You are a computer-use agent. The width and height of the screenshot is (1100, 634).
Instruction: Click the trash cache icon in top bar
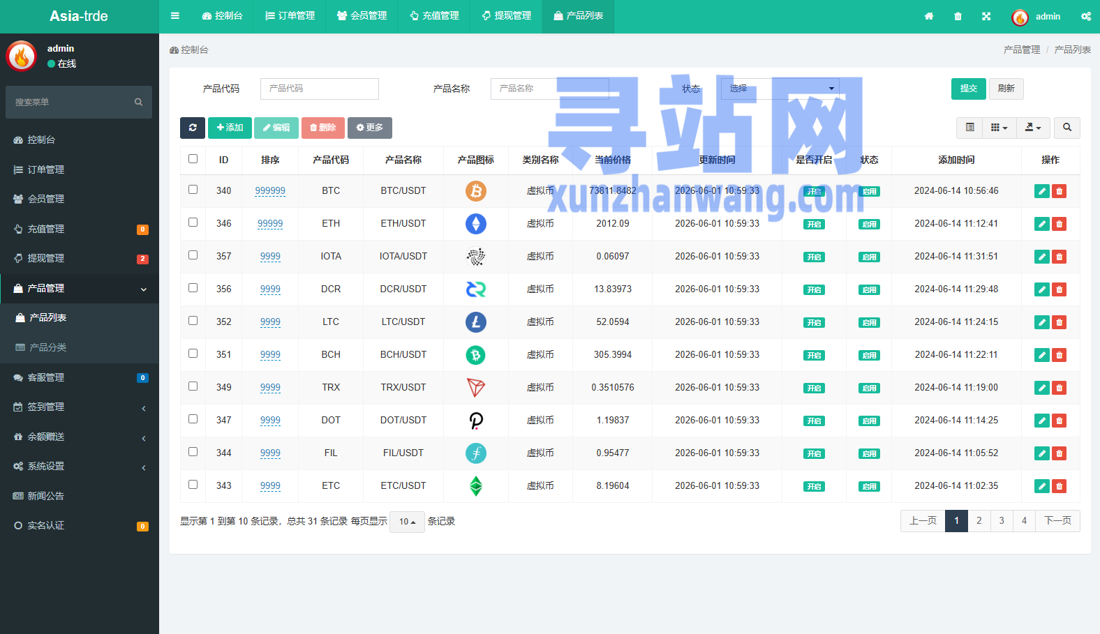click(958, 16)
